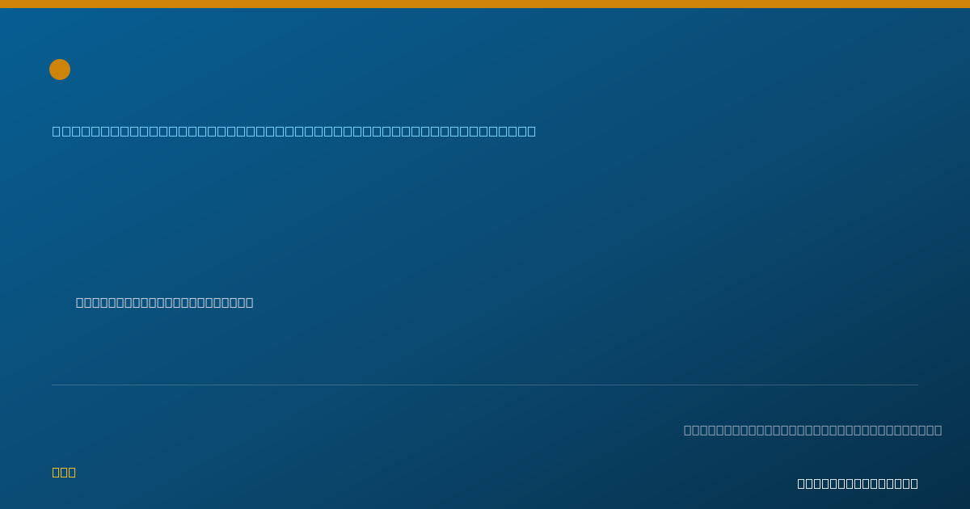Click the orange circle bullet icon

point(60,69)
